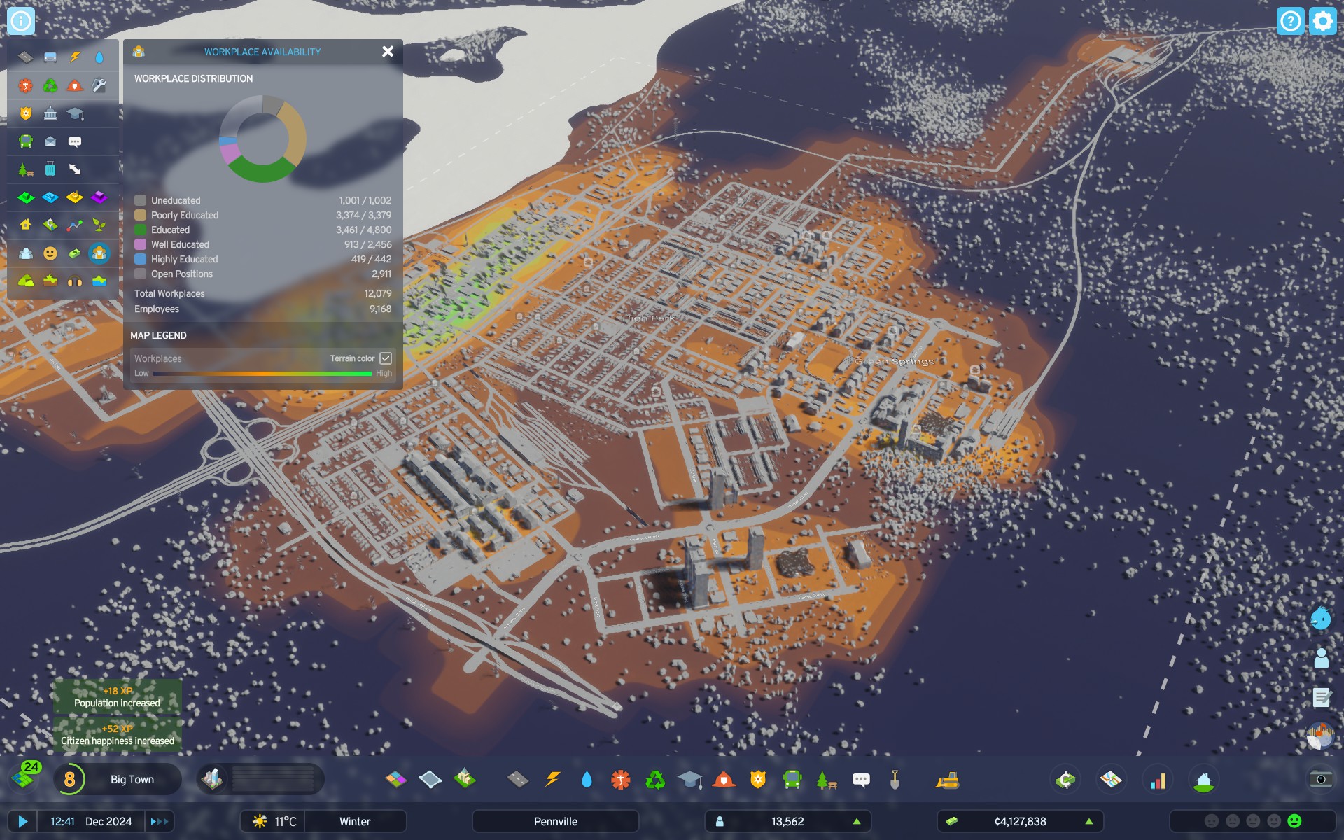The height and width of the screenshot is (840, 1344).
Task: Click the Pennville city name field
Action: point(556,821)
